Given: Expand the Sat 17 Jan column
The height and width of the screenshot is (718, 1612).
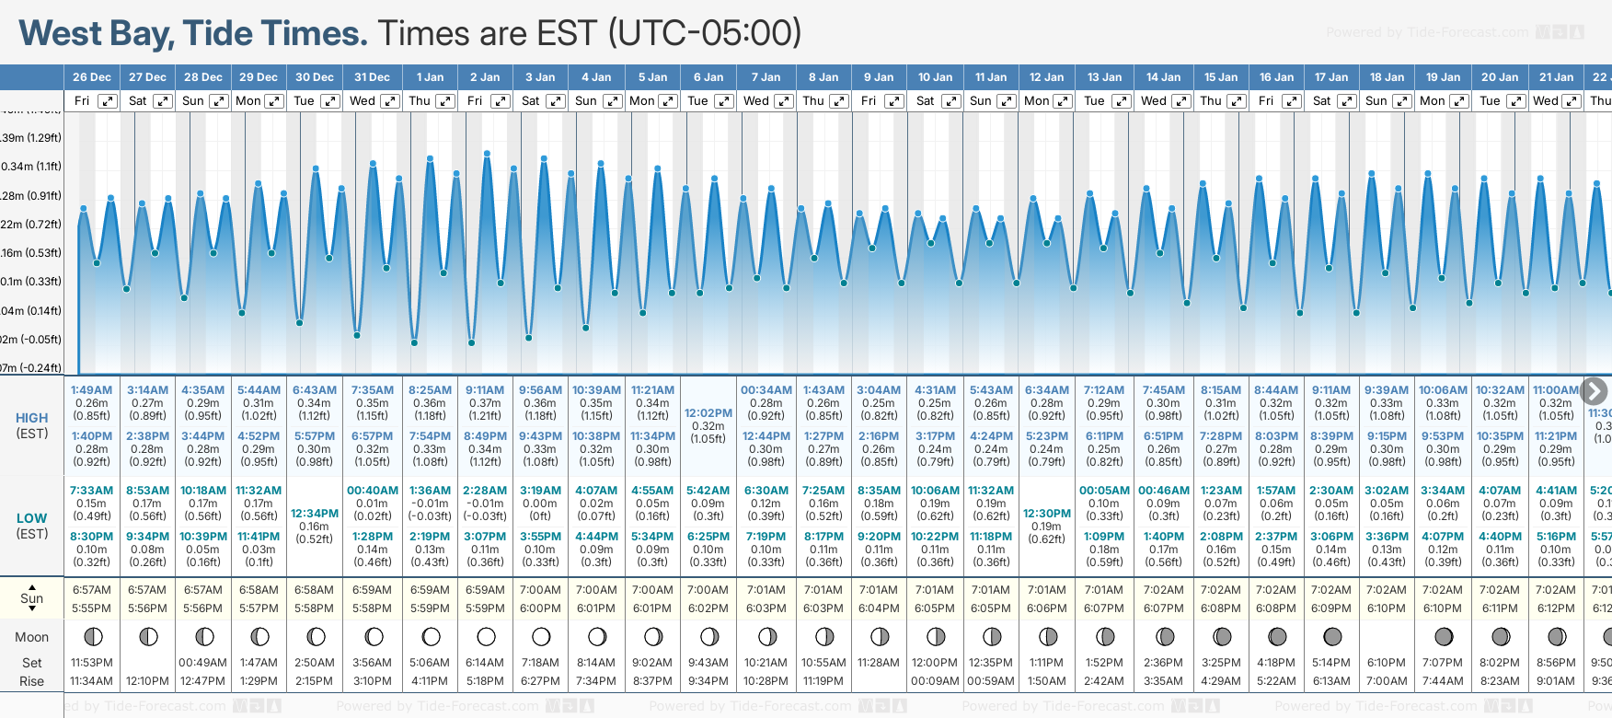Looking at the screenshot, I should pos(1346,101).
